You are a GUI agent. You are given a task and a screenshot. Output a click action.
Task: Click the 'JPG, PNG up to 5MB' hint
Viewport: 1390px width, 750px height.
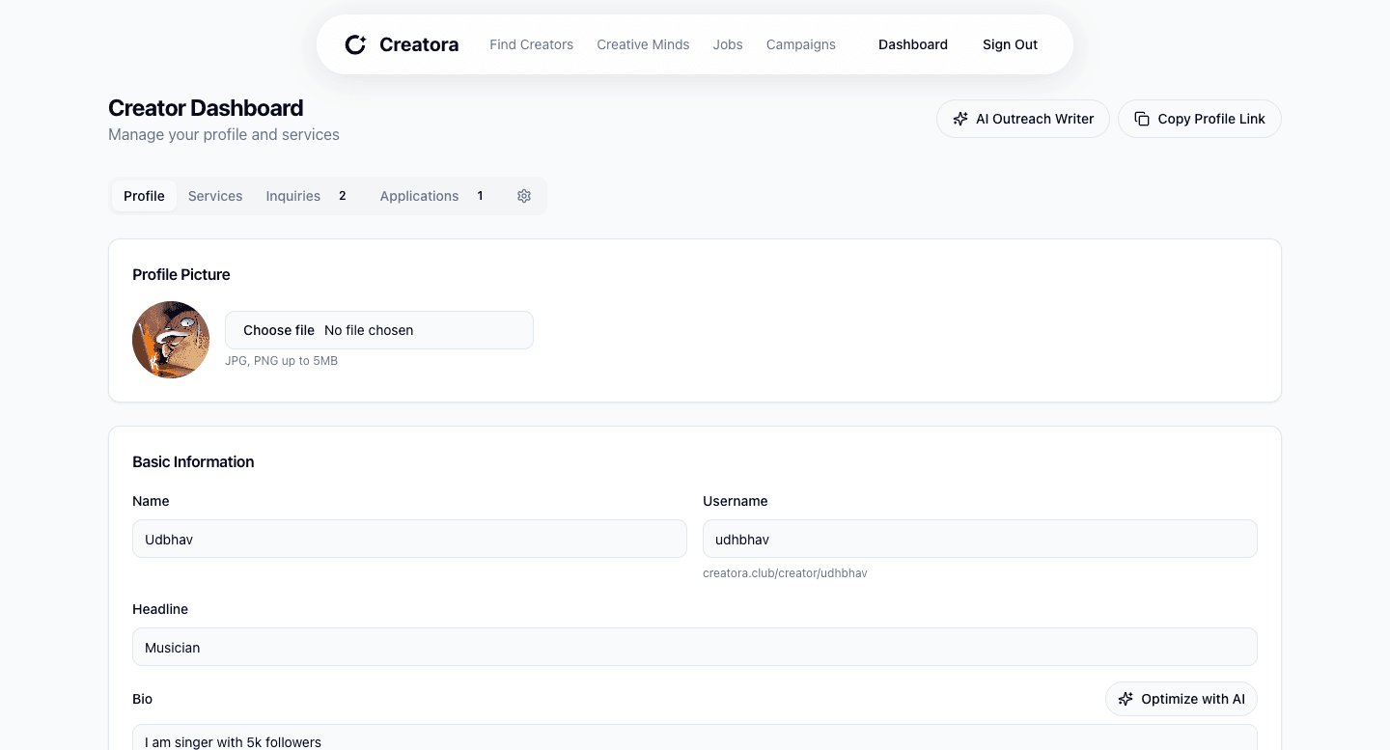point(281,361)
